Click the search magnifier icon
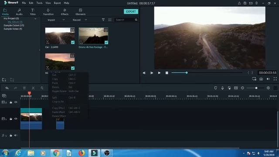This screenshot has width=279, height=157. [136, 20]
